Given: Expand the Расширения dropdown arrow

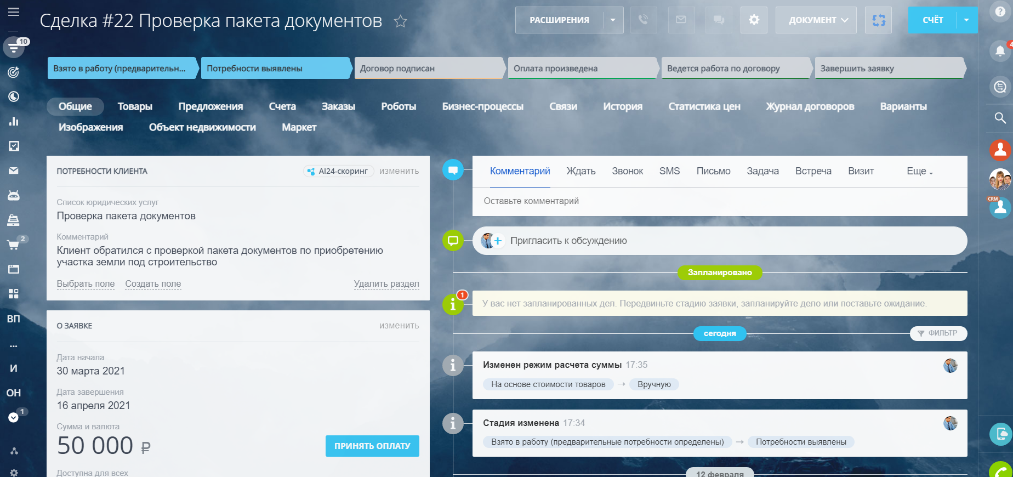Looking at the screenshot, I should (613, 20).
